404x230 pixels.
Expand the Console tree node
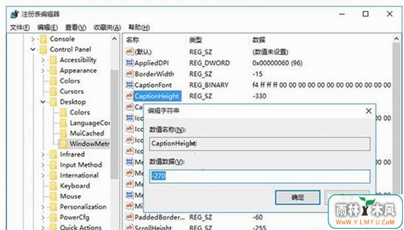click(33, 39)
